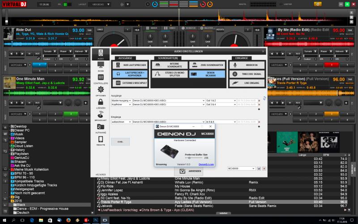The width and height of the screenshot is (358, 224).
Task: Enable Timecode Signal input option
Action: click(x=247, y=74)
